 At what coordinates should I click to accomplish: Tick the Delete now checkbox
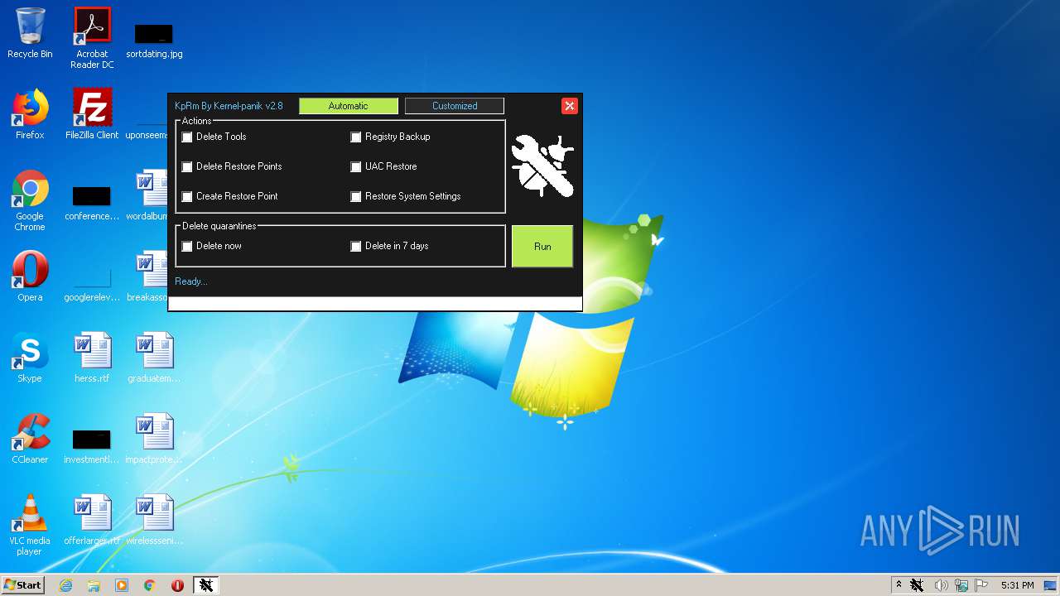pos(187,247)
